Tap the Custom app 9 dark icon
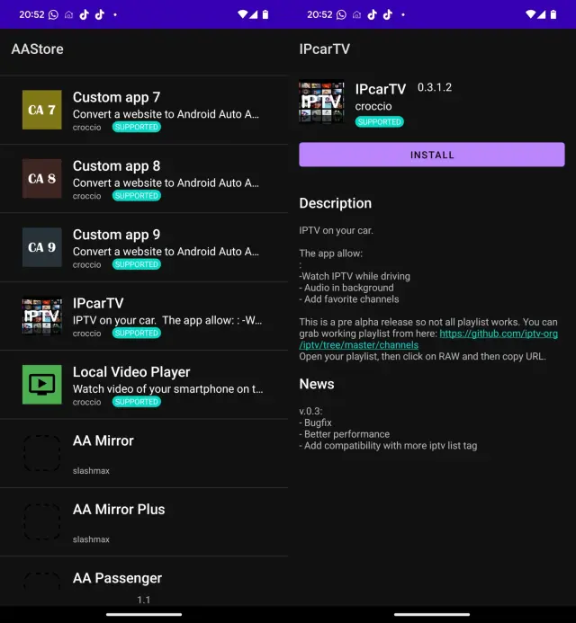The image size is (576, 623). [x=42, y=247]
